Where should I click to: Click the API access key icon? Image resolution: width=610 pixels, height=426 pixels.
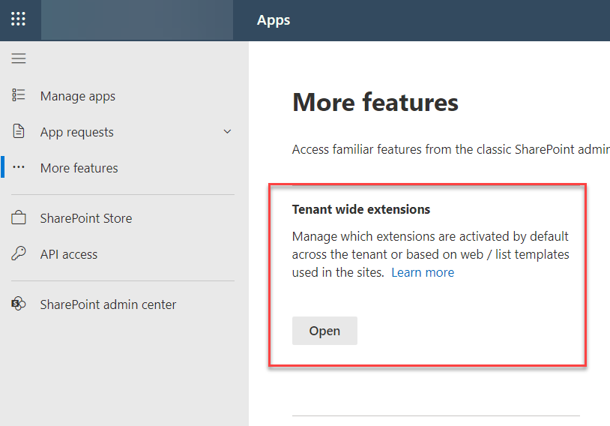pos(18,253)
